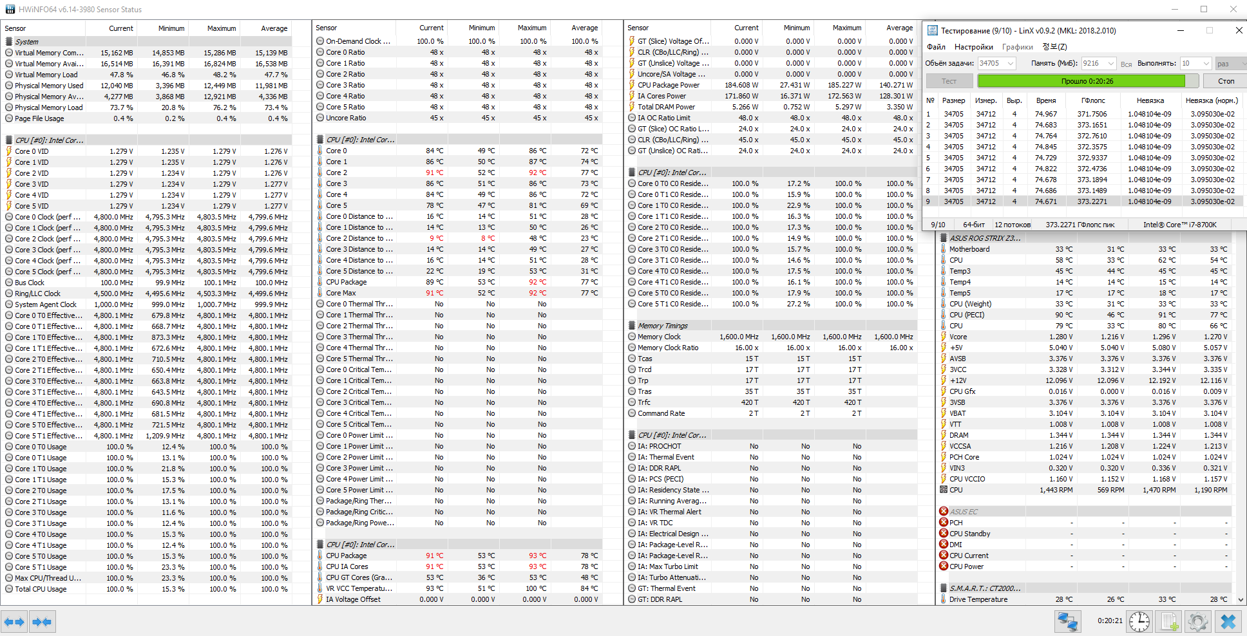This screenshot has height=636, width=1247.
Task: Click the 12 потоков status bar entry
Action: tap(1013, 225)
